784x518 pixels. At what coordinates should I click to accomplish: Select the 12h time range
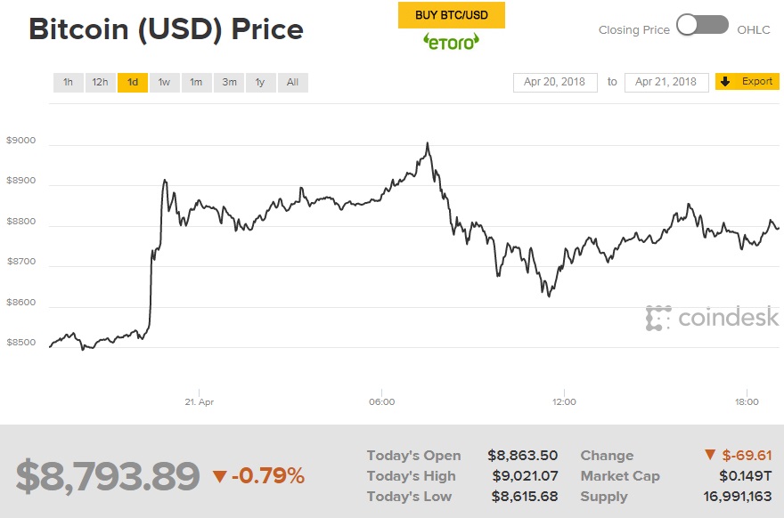[100, 83]
